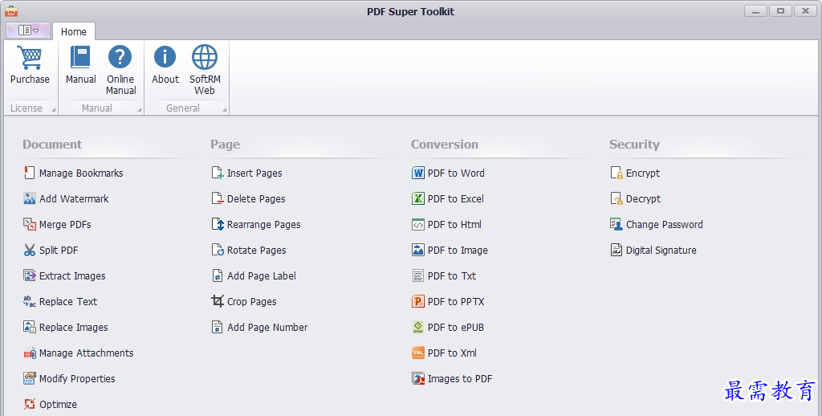
Task: Open the Optimize text link
Action: pyautogui.click(x=58, y=405)
